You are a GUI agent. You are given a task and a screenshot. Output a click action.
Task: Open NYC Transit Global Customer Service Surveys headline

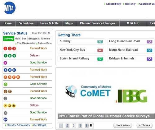(106, 116)
